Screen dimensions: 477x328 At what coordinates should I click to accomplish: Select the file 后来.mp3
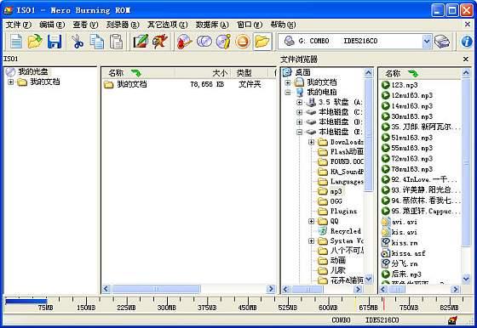tap(406, 274)
